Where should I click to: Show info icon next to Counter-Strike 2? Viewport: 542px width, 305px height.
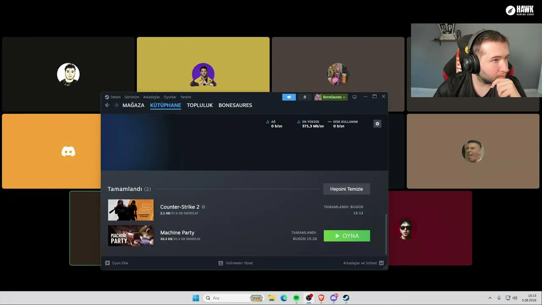point(203,207)
